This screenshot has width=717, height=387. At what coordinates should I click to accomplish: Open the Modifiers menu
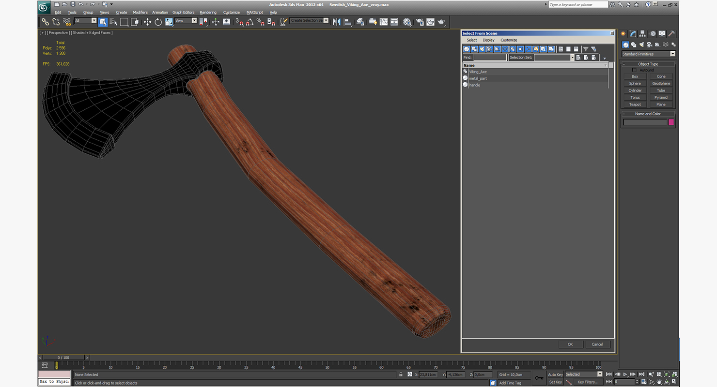coord(140,13)
